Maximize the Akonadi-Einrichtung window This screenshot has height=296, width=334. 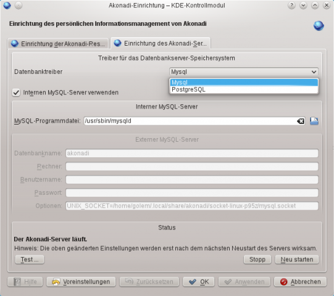[x=315, y=6]
